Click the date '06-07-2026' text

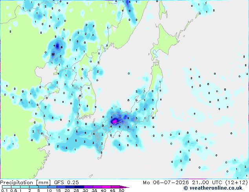tap(171, 183)
